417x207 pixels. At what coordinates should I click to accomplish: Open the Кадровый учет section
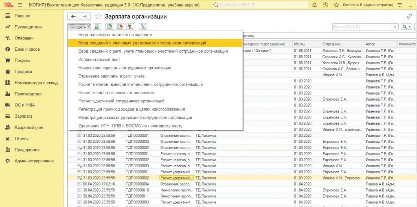click(29, 127)
